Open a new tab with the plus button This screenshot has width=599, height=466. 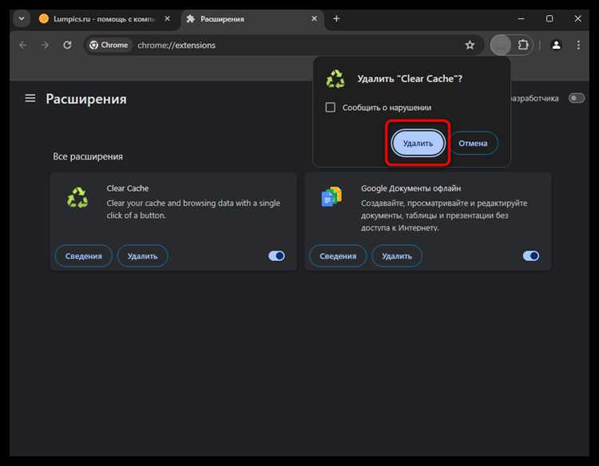click(x=336, y=18)
